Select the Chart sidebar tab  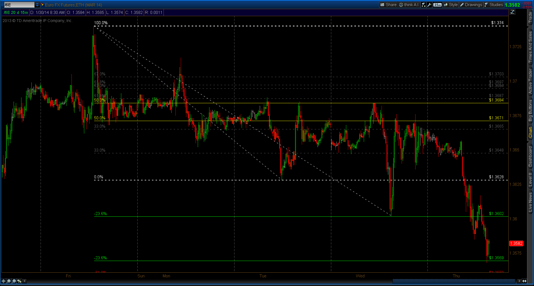pos(530,133)
